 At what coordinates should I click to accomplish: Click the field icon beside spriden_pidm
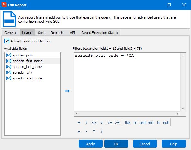tap(9, 55)
